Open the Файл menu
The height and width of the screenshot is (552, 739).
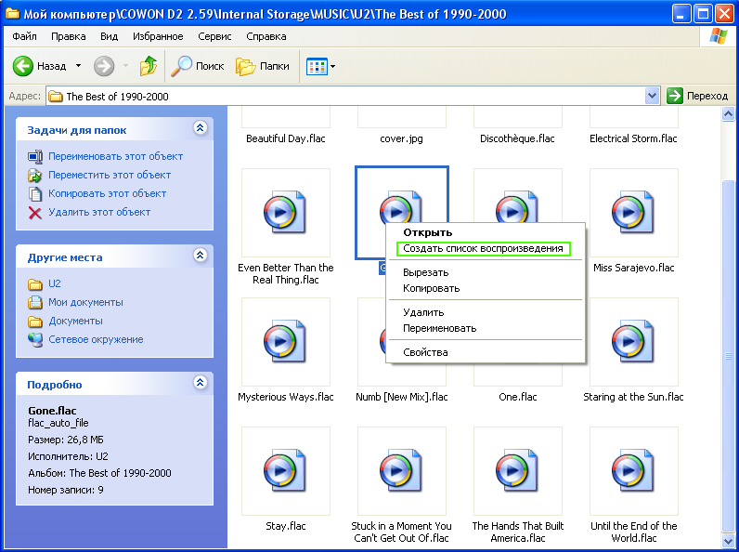pos(24,36)
